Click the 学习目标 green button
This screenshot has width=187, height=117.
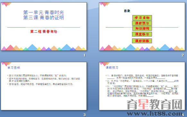click(142, 18)
